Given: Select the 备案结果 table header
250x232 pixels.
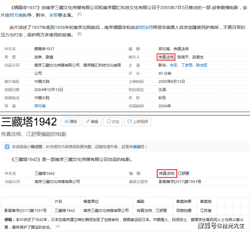Looking at the screenshot, I should 184,202.
